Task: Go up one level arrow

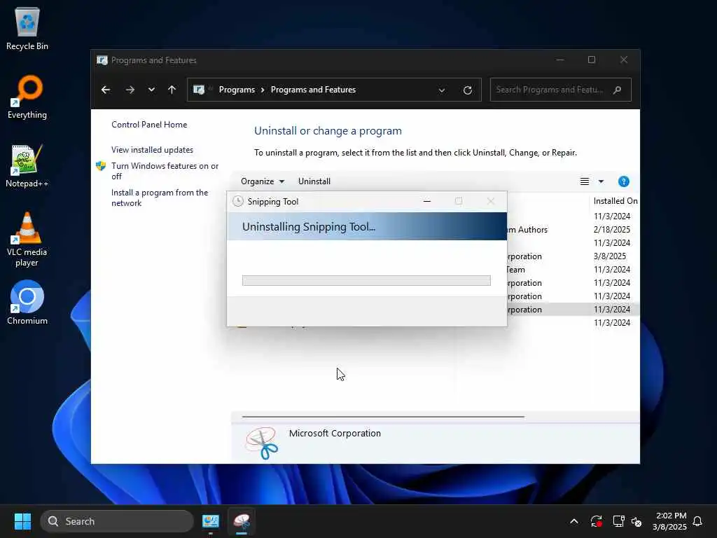Action: pos(172,90)
